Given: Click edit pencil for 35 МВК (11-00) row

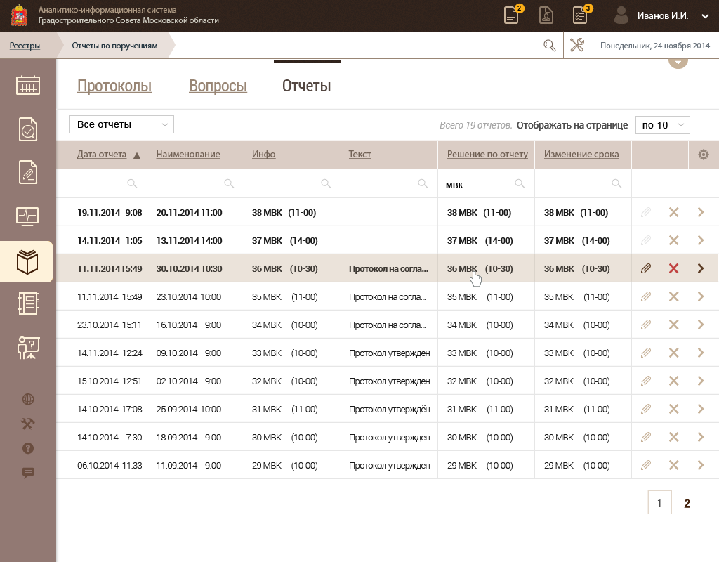Looking at the screenshot, I should point(646,296).
